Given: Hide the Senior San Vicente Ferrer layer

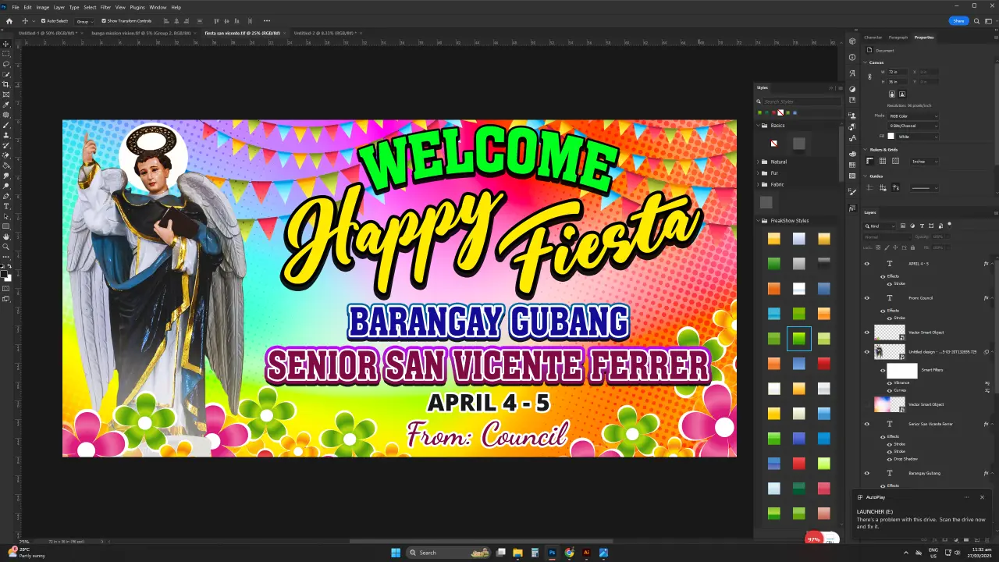Looking at the screenshot, I should click(866, 424).
